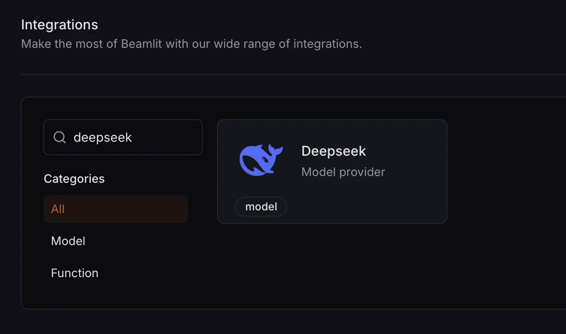This screenshot has width=566, height=334.
Task: Click the Integrations page heading
Action: click(x=59, y=24)
